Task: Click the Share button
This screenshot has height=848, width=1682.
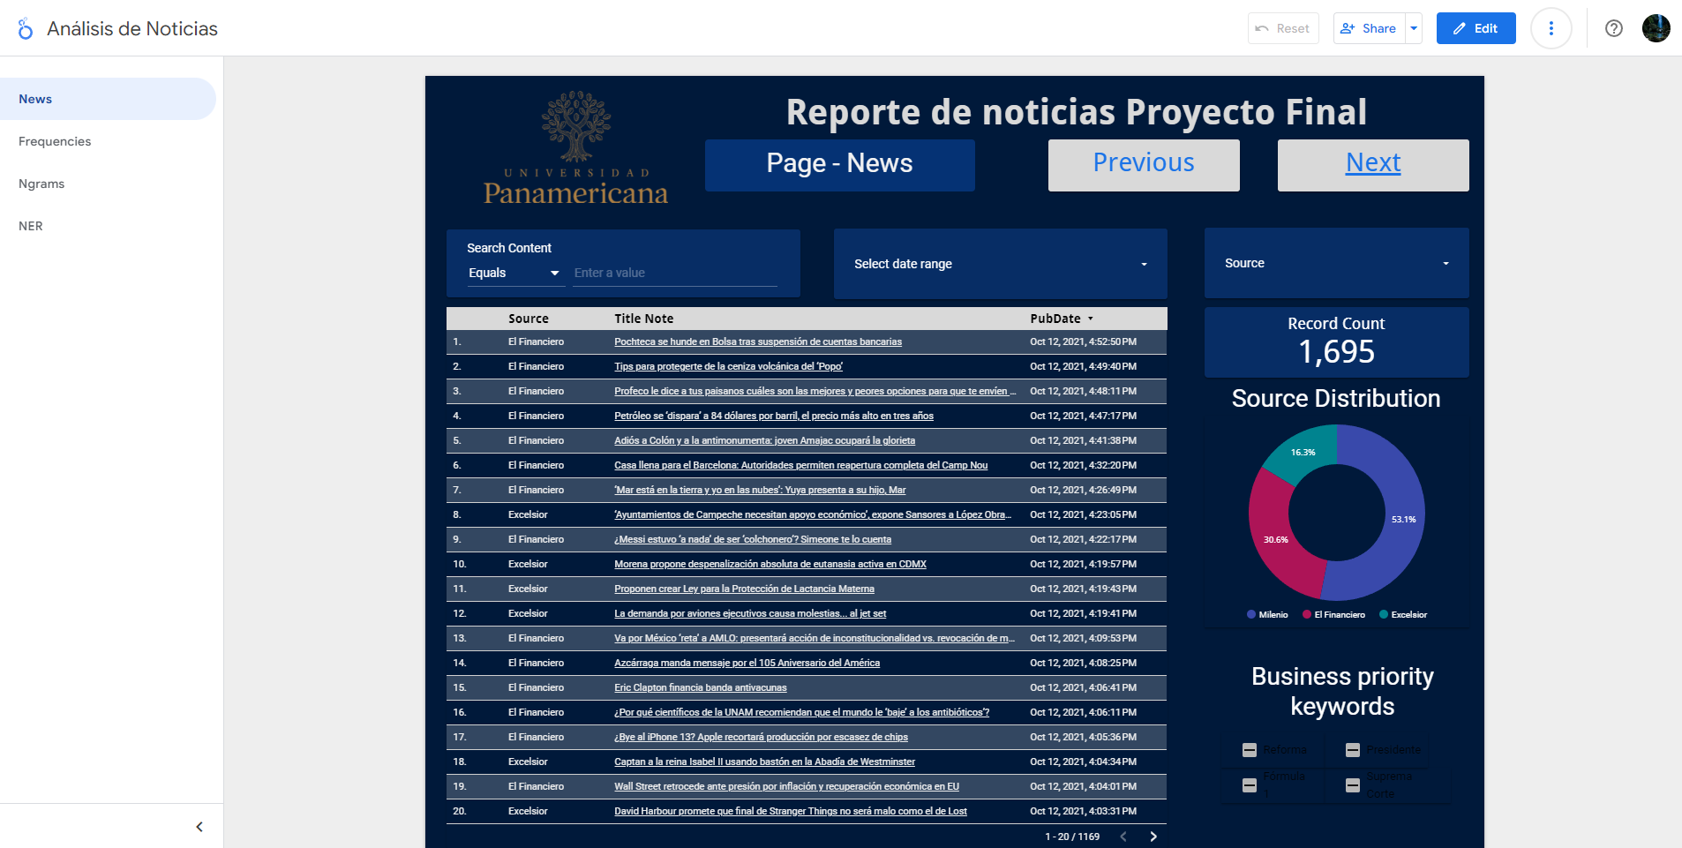Action: pyautogui.click(x=1369, y=28)
